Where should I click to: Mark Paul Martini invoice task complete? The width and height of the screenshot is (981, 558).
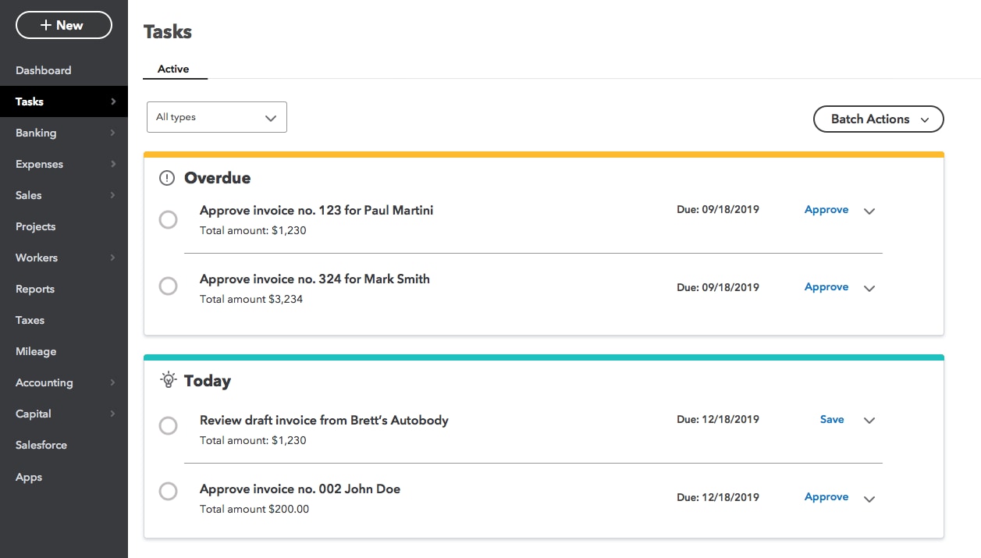point(168,220)
